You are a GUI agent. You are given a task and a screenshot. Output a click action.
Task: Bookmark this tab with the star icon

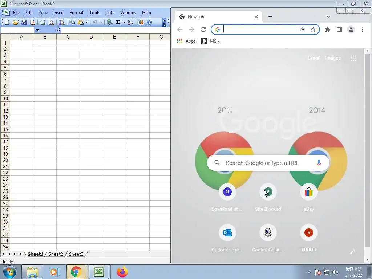313,29
